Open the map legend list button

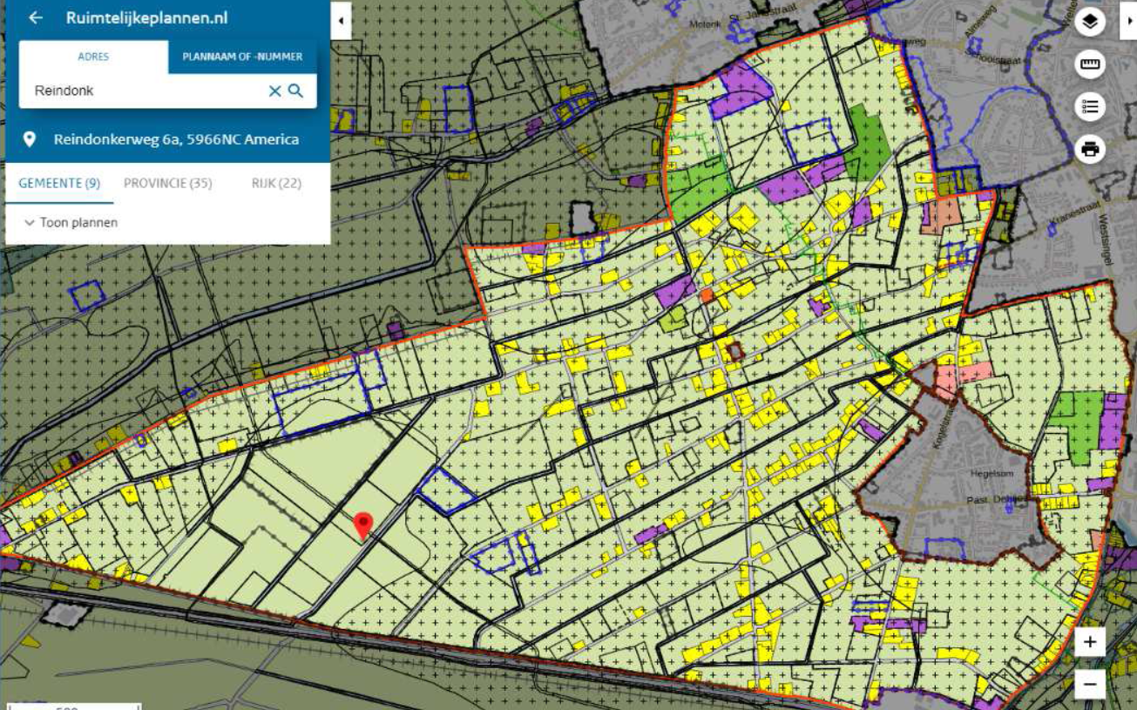click(x=1090, y=107)
